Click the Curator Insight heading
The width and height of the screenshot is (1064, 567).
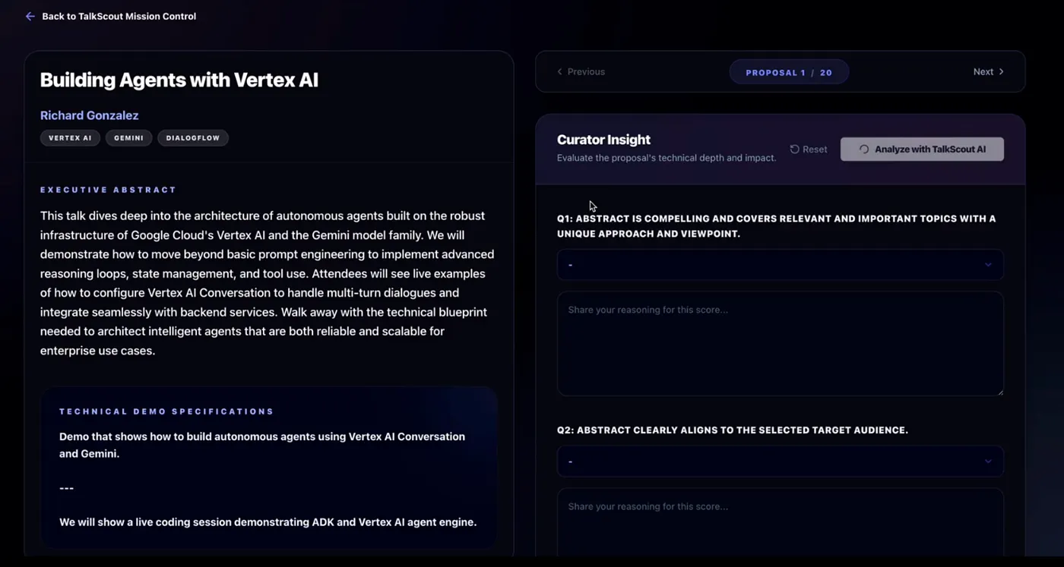[603, 140]
